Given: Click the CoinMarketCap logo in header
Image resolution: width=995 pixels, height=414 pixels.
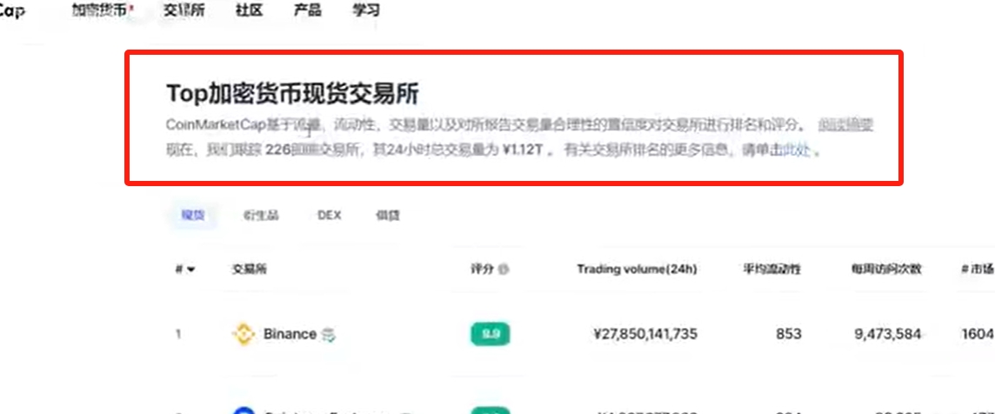Looking at the screenshot, I should click(11, 10).
